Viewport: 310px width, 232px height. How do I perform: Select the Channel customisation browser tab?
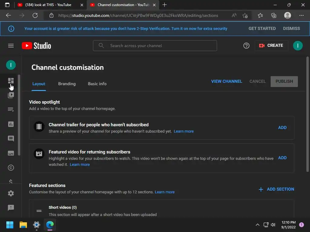pos(123,5)
